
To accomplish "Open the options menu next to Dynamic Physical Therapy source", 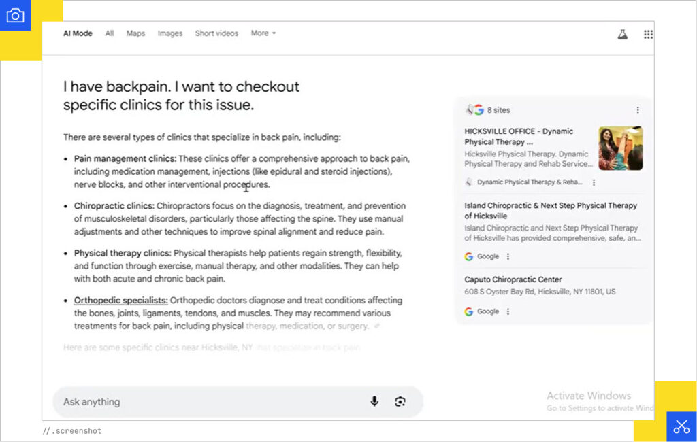I will [x=594, y=182].
